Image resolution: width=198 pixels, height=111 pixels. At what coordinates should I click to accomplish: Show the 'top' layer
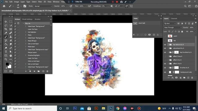165,40
